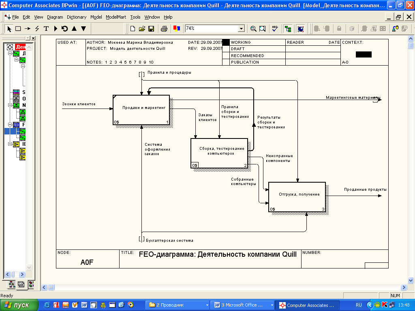
Task: Open the Window menu
Action: [x=152, y=17]
